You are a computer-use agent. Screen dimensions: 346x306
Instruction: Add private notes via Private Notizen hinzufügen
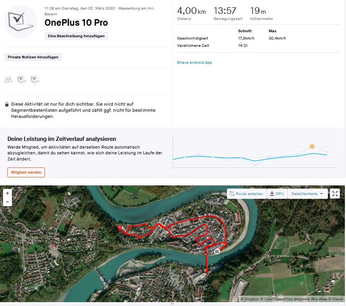pos(33,57)
